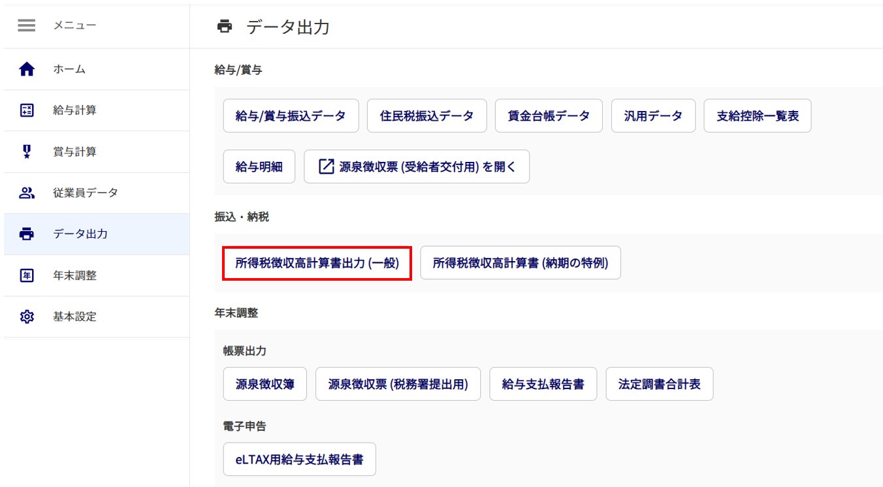The width and height of the screenshot is (883, 487).
Task: Open 基本設定 in the sidebar
Action: (x=97, y=317)
